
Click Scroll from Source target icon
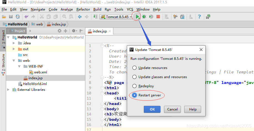[60, 31]
